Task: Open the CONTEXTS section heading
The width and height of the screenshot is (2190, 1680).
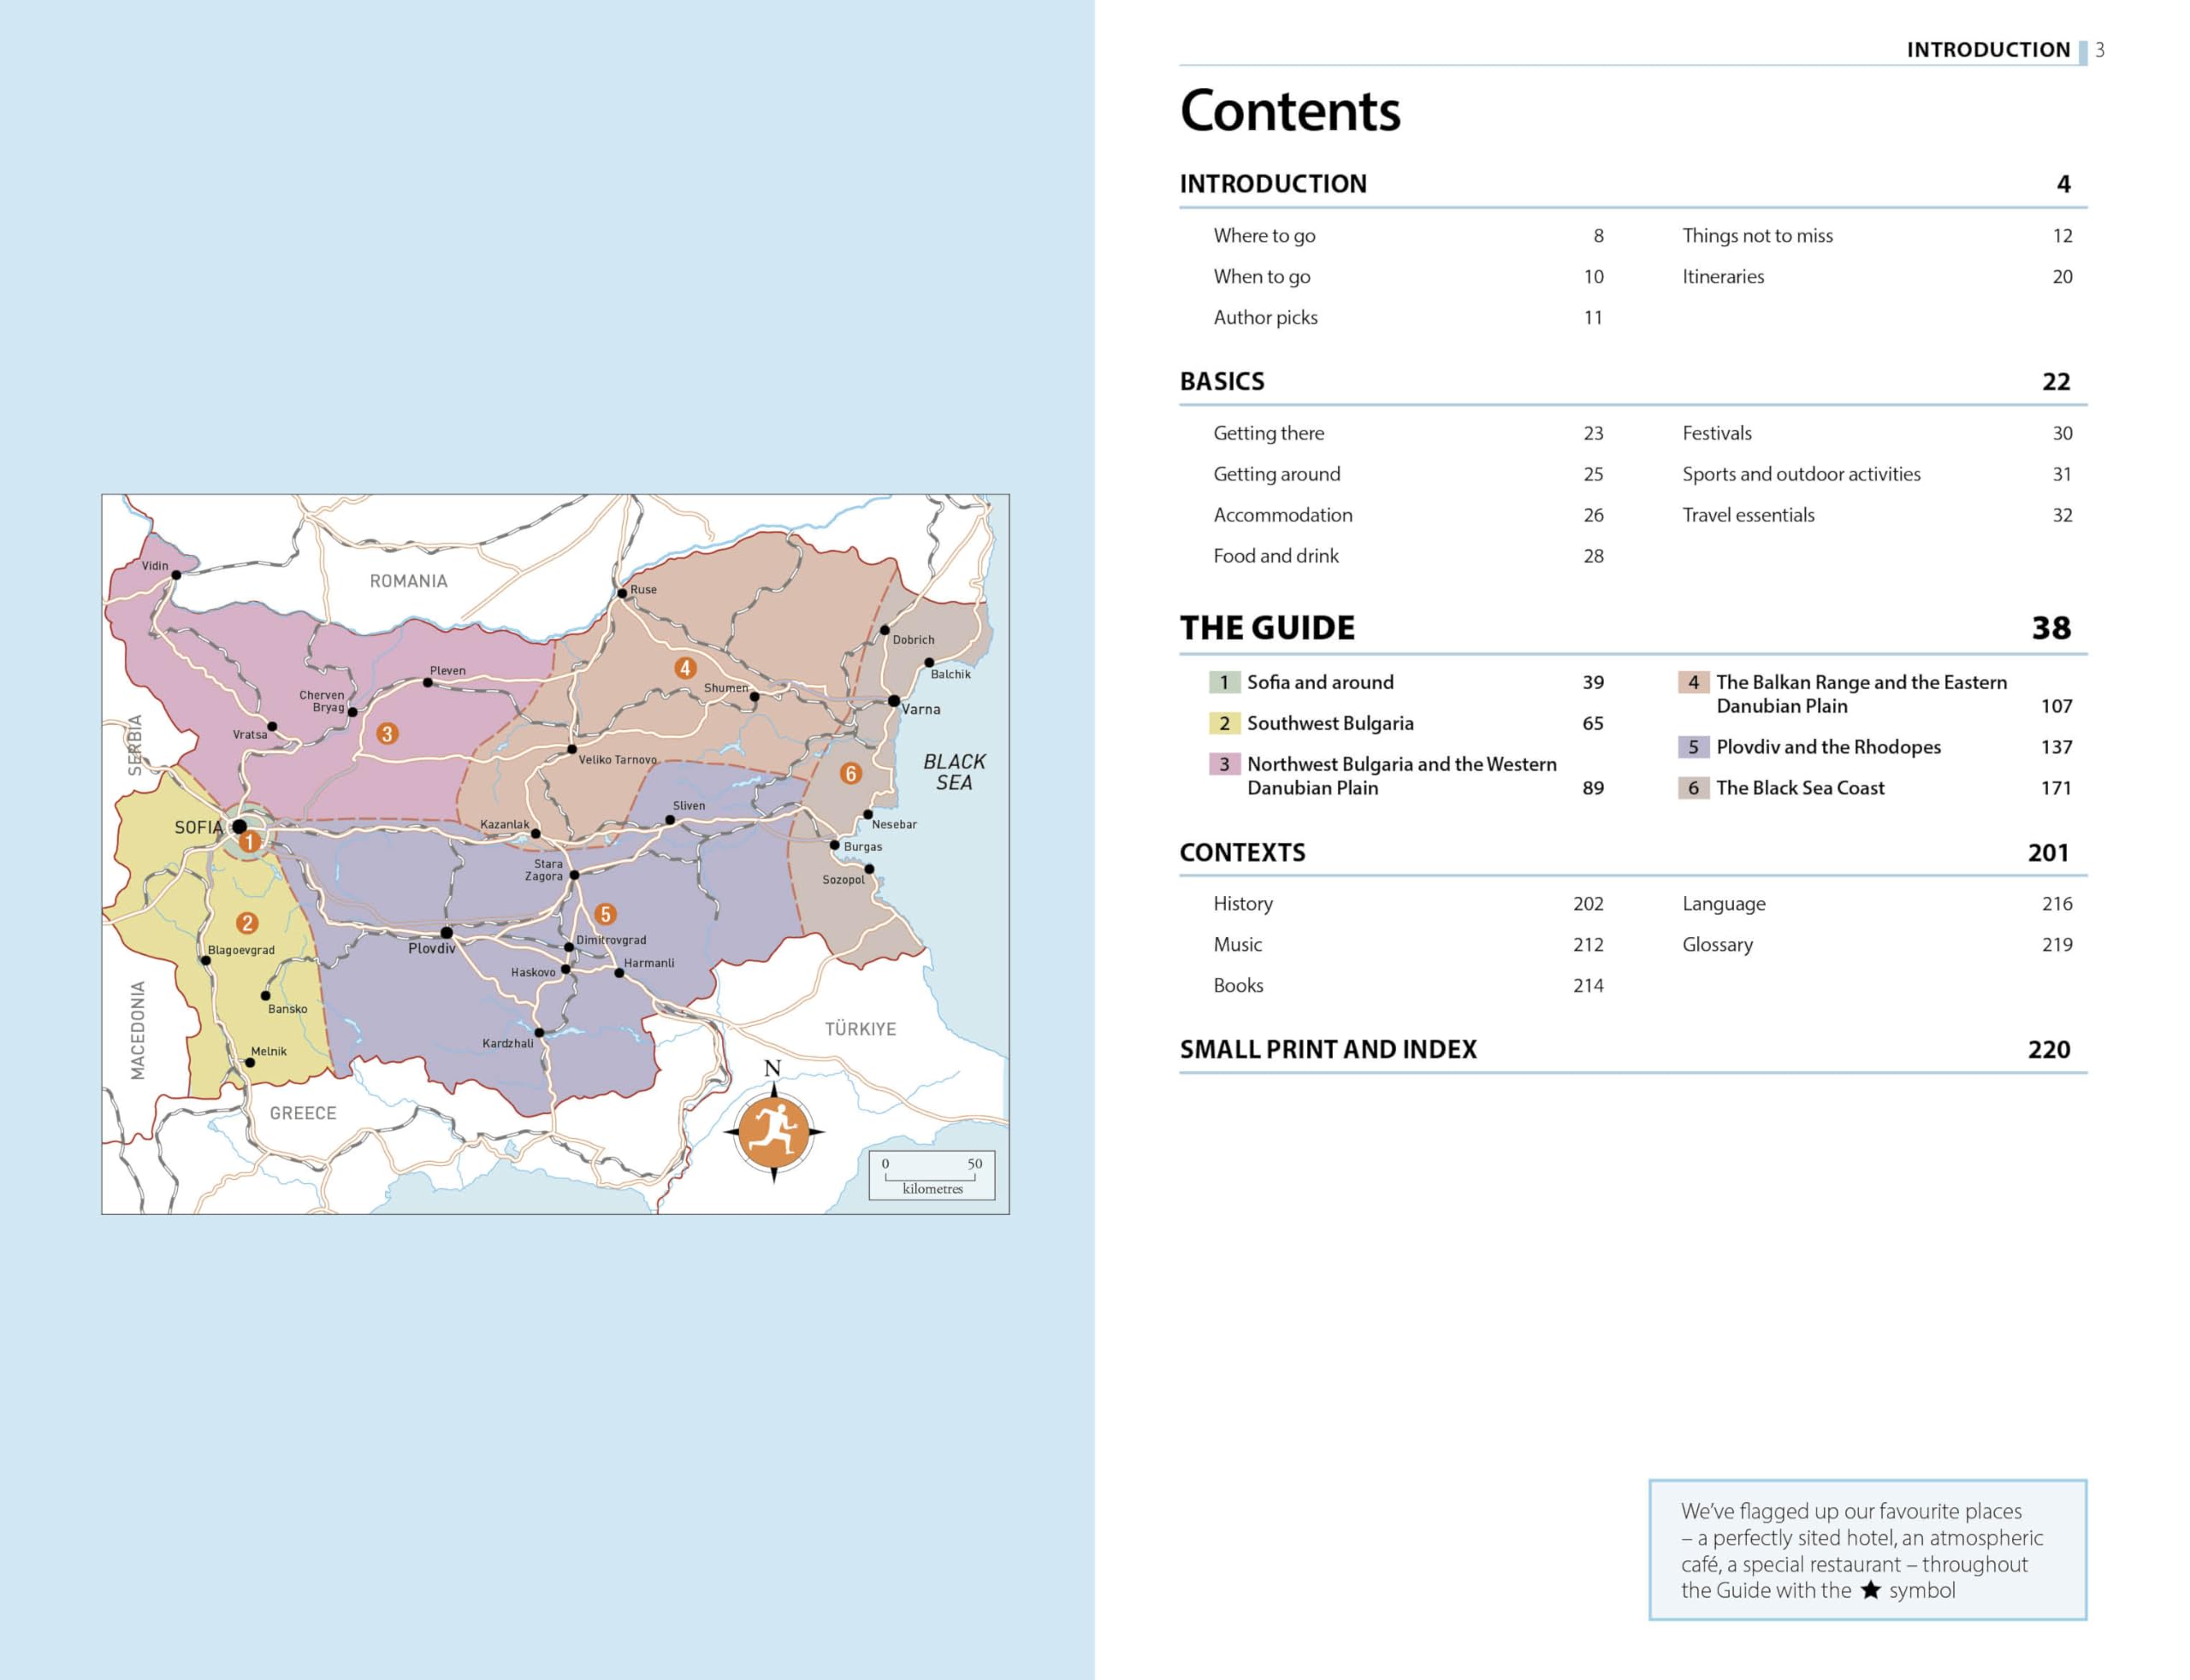Action: pyautogui.click(x=1241, y=852)
